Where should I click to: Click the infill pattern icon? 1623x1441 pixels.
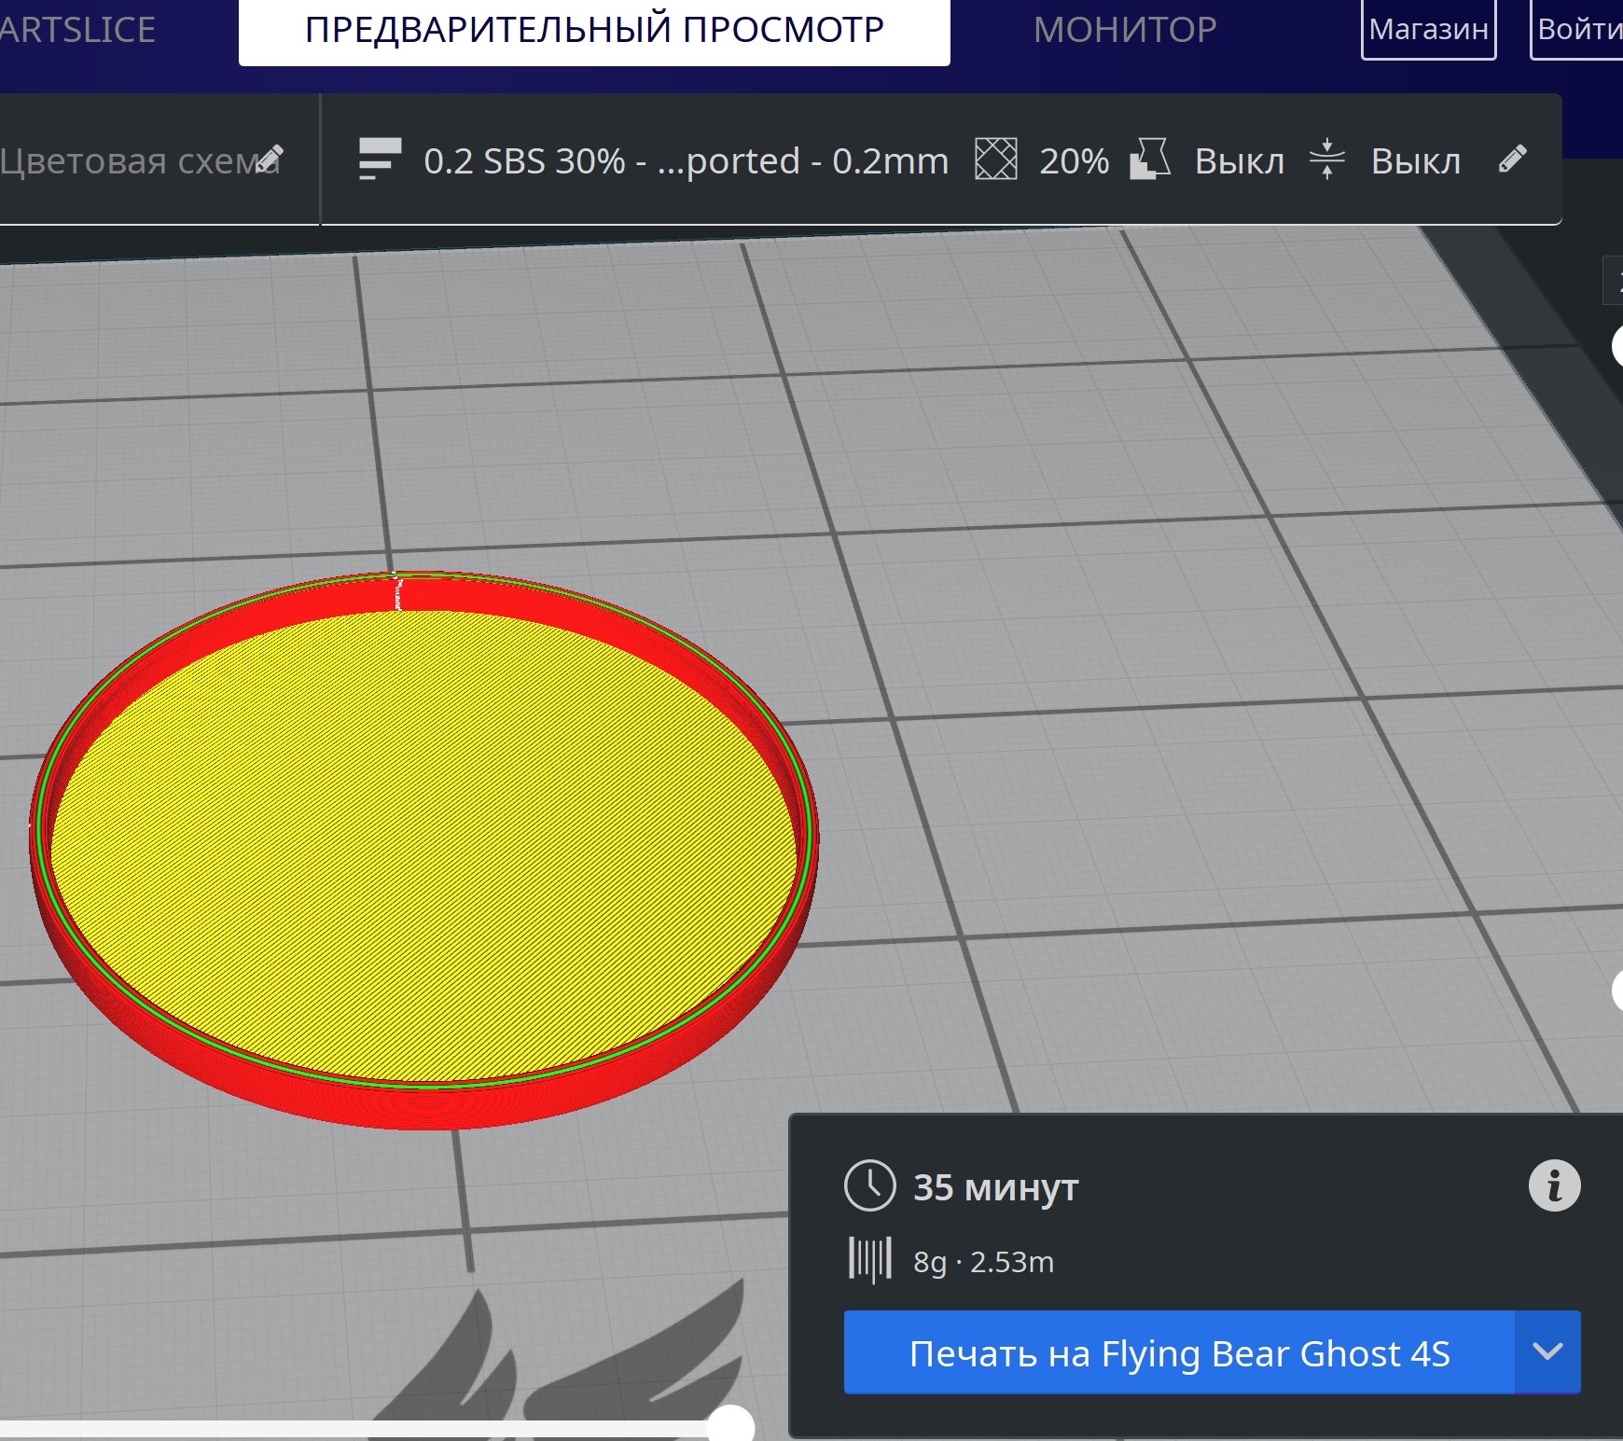click(995, 159)
